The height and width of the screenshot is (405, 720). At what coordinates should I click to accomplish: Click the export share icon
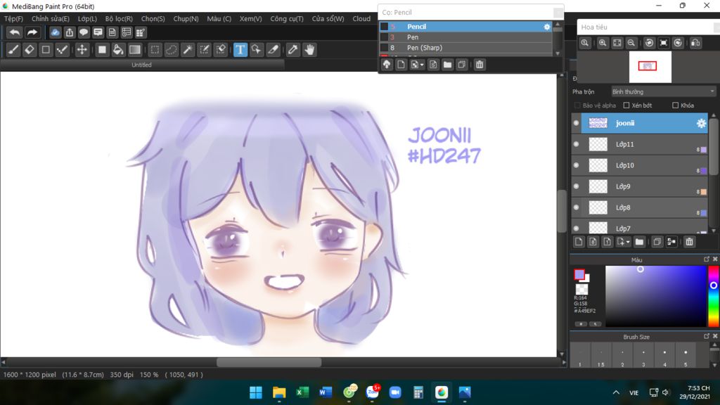click(70, 32)
